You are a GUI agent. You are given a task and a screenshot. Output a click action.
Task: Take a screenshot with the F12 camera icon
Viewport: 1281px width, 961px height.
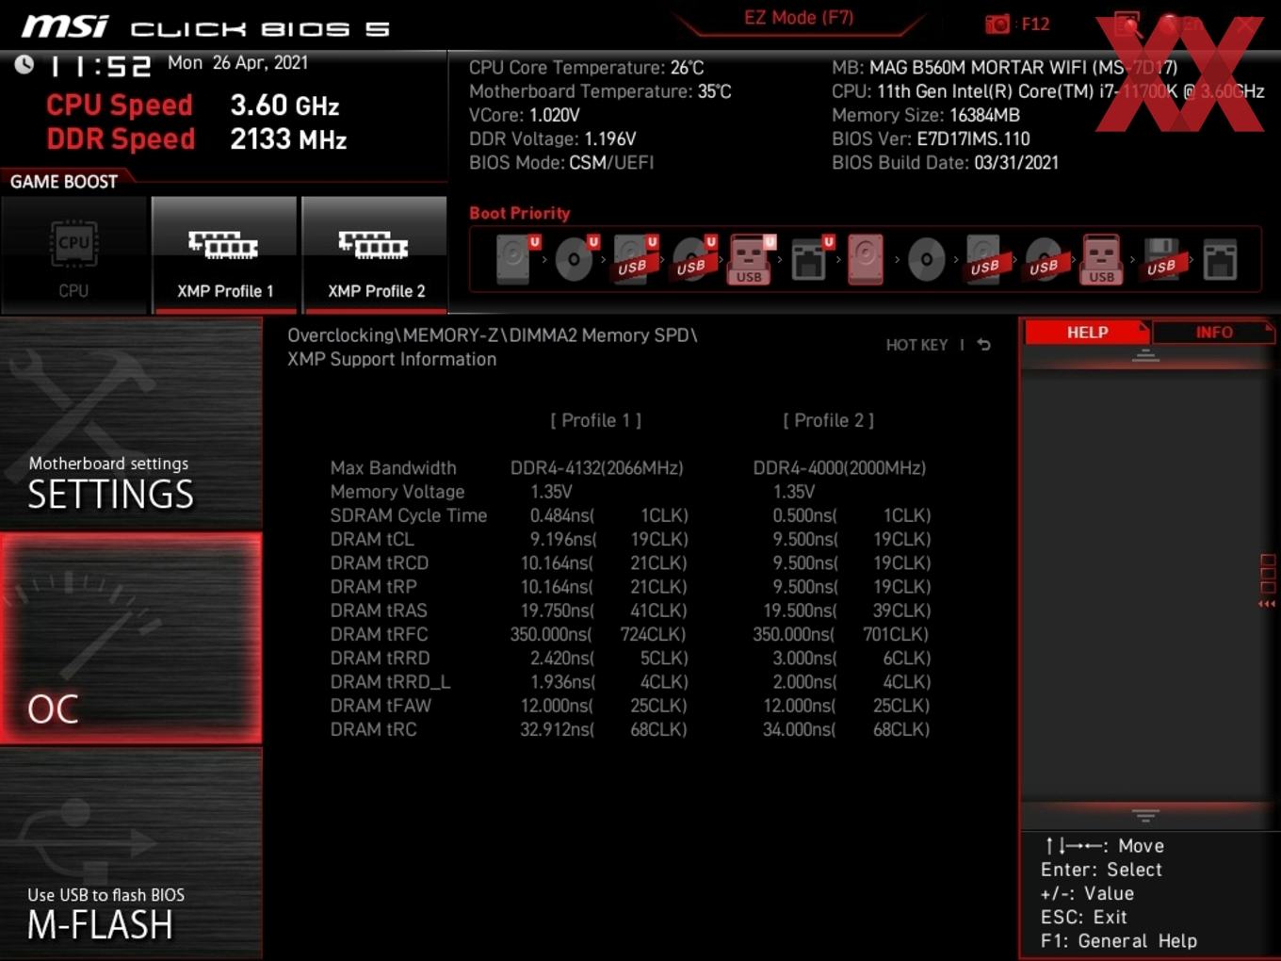(997, 24)
